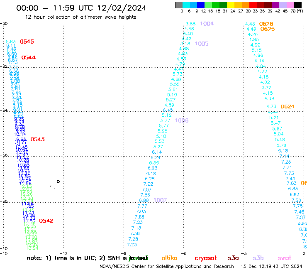This screenshot has height=270, width=307.
Task: Click the wave height value 7.87
Action: pyautogui.click(x=300, y=218)
